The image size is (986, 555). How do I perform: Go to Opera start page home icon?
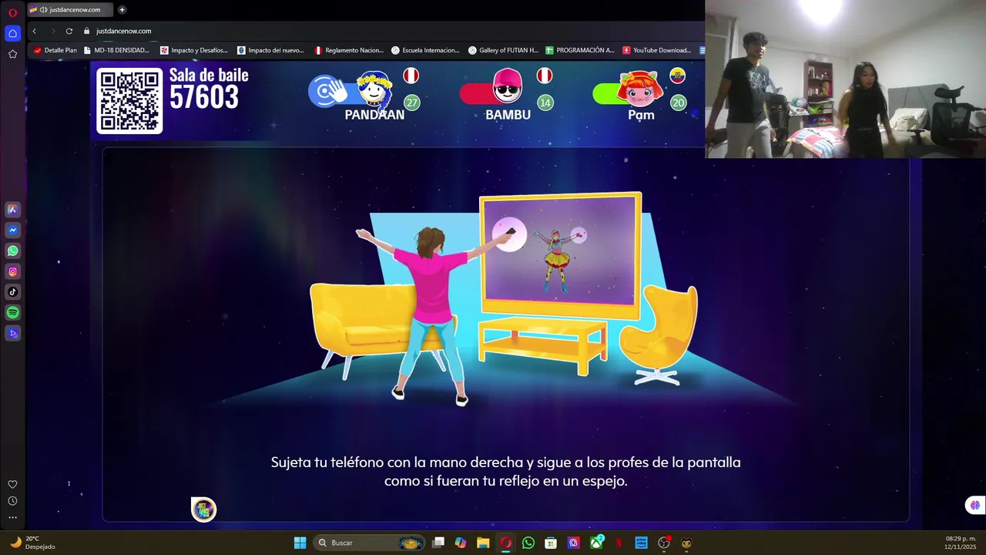12,33
